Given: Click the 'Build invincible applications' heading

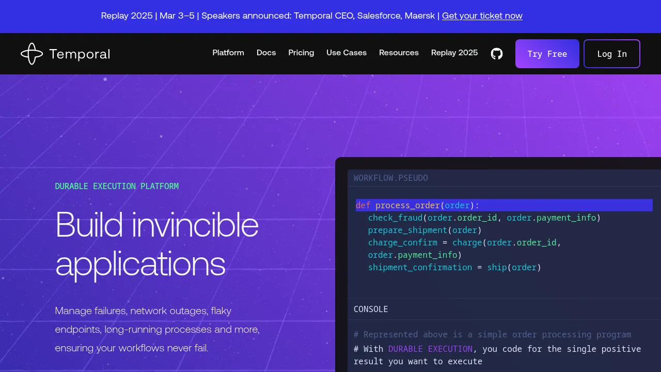Looking at the screenshot, I should pos(157,244).
